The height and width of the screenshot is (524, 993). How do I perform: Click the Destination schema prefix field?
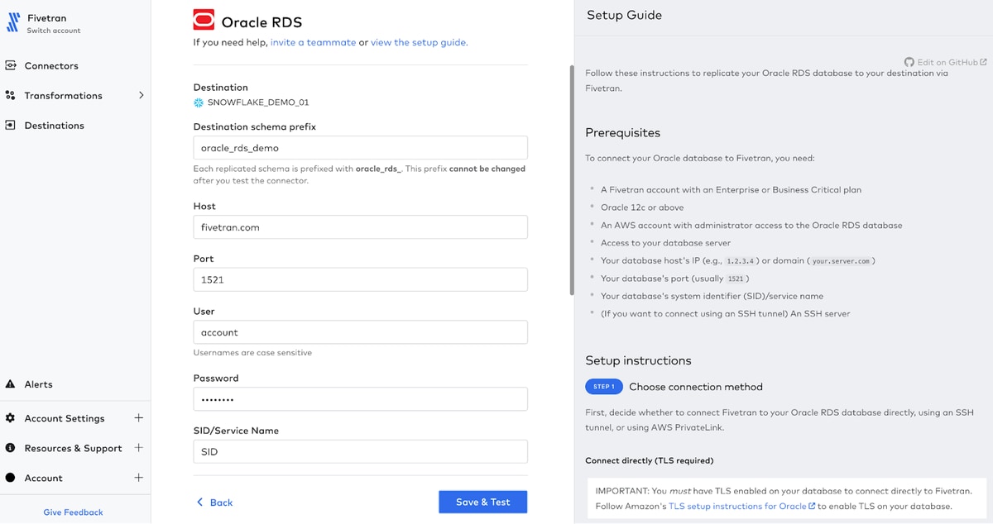(361, 148)
